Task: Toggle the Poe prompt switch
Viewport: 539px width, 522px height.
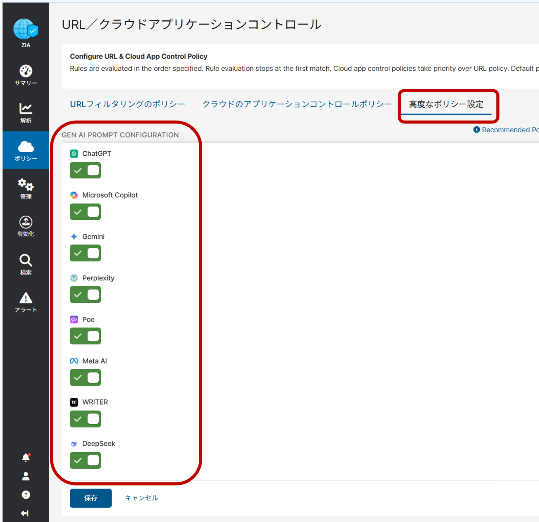Action: coord(85,336)
